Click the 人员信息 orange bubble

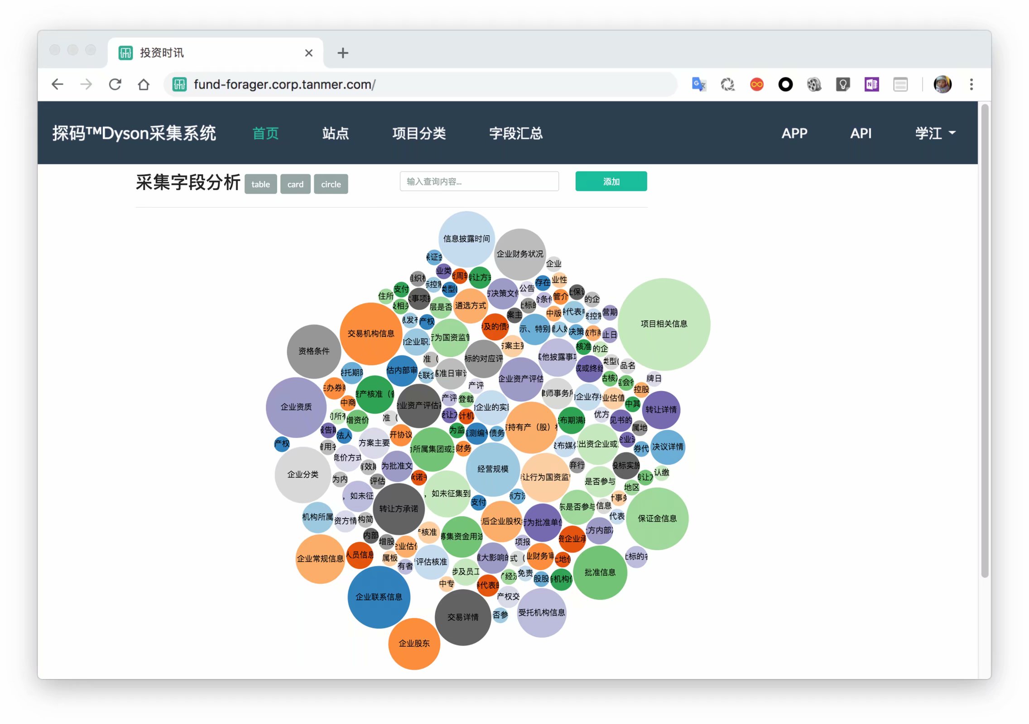[360, 555]
